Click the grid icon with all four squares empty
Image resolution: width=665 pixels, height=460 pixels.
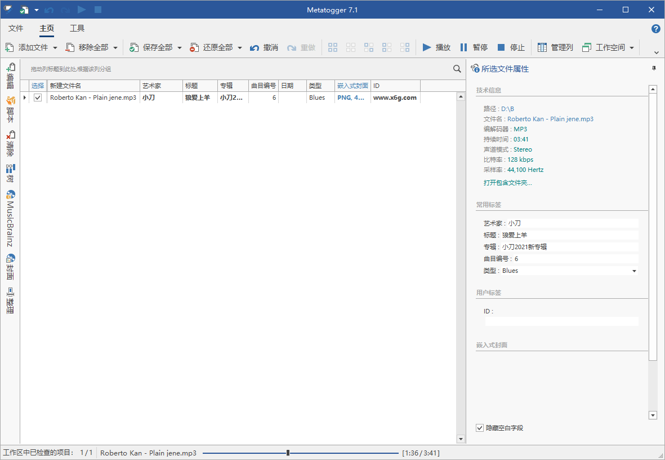[x=351, y=47]
